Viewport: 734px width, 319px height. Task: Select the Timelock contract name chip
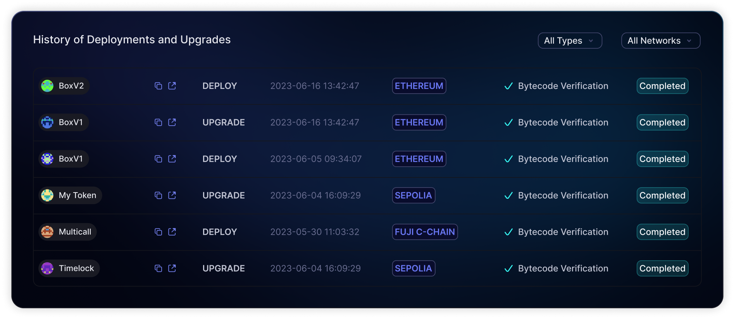pos(69,268)
